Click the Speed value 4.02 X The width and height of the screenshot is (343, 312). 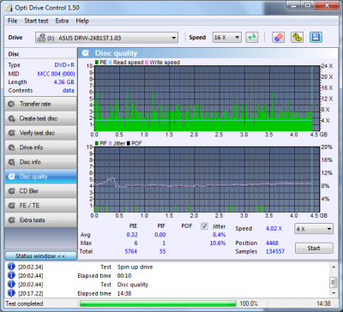[x=274, y=229]
